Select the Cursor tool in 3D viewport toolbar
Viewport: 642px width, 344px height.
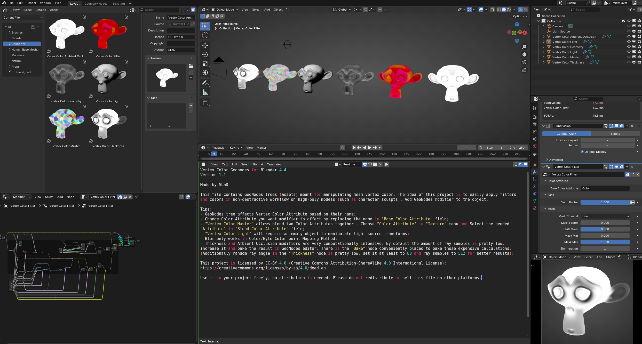[205, 35]
